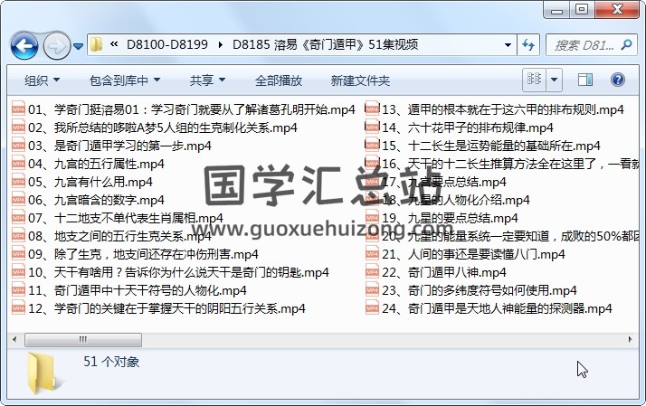Screen dimensions: 646x406
Task: Click the search box in top right
Action: pyautogui.click(x=588, y=44)
